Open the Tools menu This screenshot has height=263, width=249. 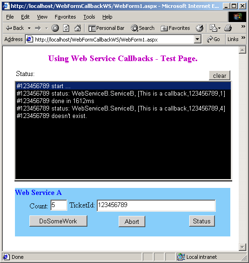(x=89, y=17)
